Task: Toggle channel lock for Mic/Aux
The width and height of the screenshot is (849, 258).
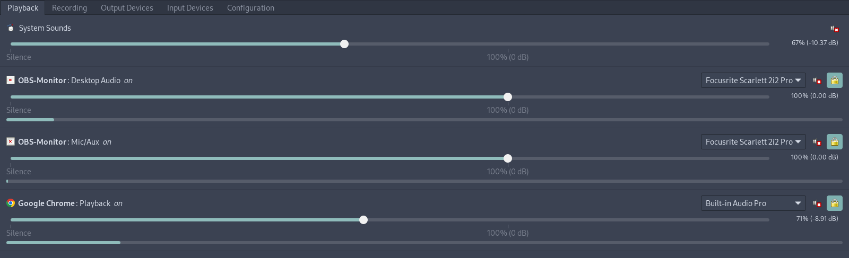Action: tap(835, 142)
